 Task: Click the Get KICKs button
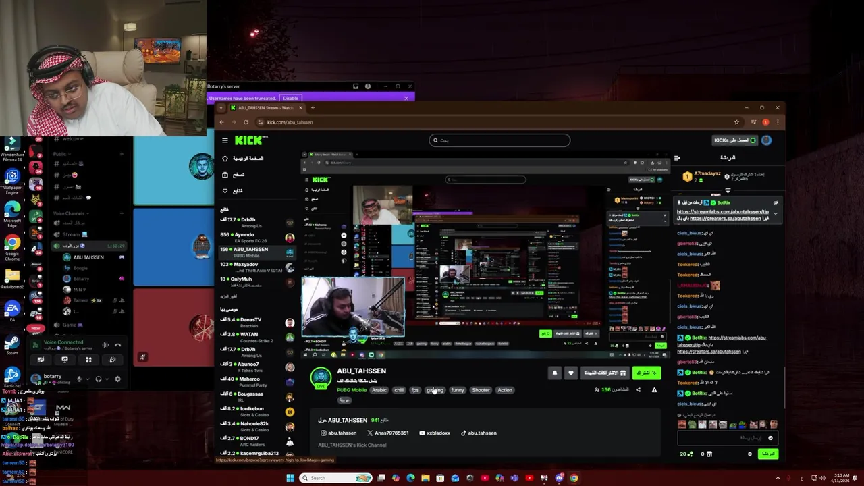(735, 140)
